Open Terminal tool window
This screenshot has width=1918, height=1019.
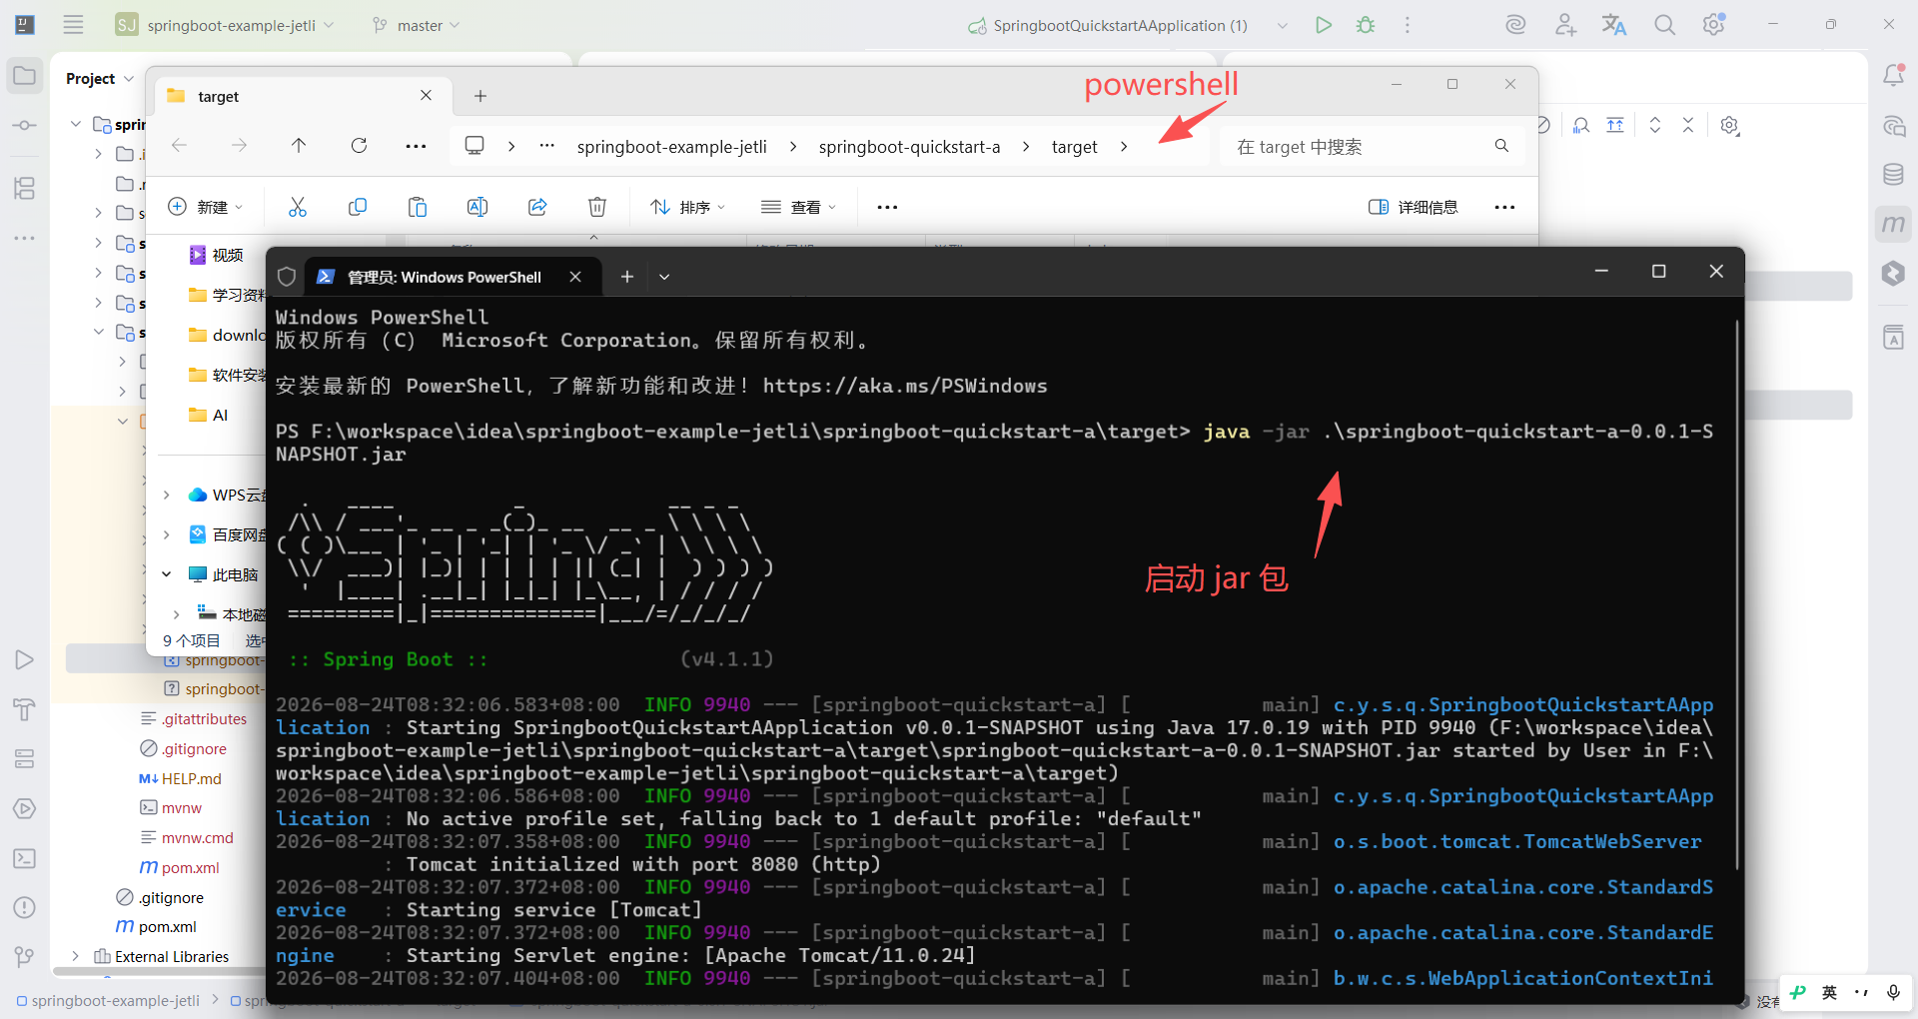(25, 858)
